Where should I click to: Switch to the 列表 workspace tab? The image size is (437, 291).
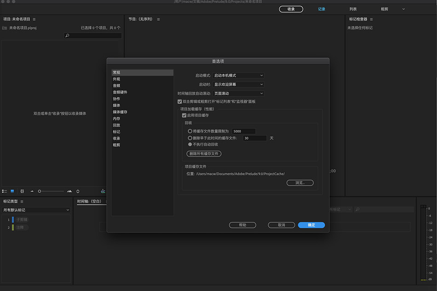click(x=353, y=9)
